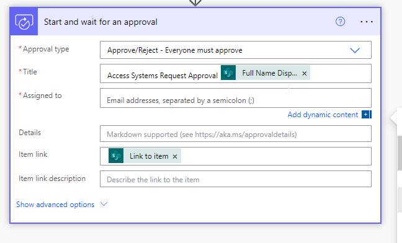Click Show advanced options link

coord(55,205)
